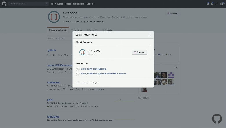This screenshot has width=226, height=128.
Task: Click pull request count 4 for numfocus repo
Action: tap(83, 90)
